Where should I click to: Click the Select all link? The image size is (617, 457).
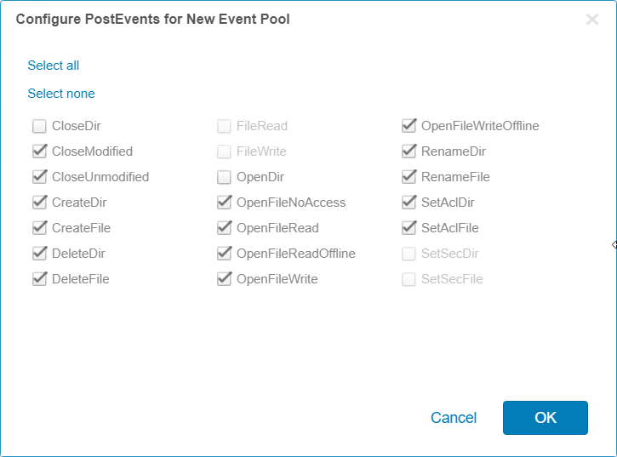[54, 66]
